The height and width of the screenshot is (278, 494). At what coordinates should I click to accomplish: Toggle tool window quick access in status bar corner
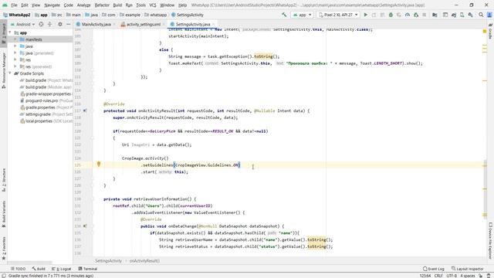4,276
